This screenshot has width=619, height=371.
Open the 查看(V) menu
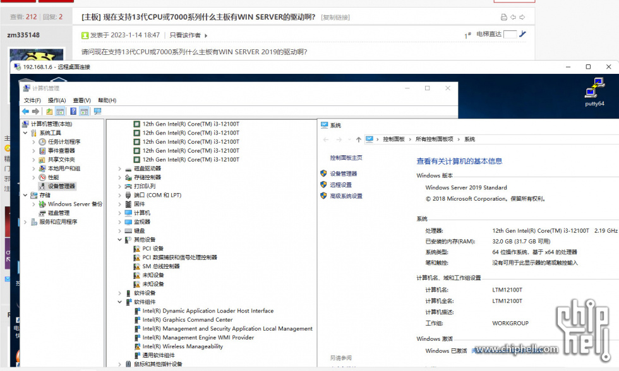(x=81, y=100)
